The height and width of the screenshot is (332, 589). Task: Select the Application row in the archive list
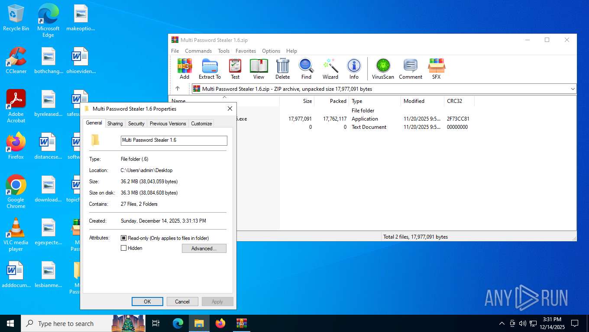click(x=372, y=119)
